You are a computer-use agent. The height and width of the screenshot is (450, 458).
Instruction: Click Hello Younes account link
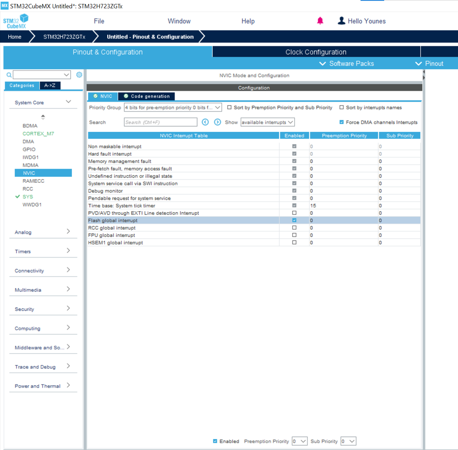coord(367,21)
